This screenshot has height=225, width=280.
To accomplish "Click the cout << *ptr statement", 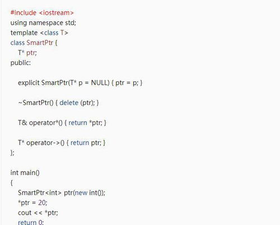I will (38, 213).
